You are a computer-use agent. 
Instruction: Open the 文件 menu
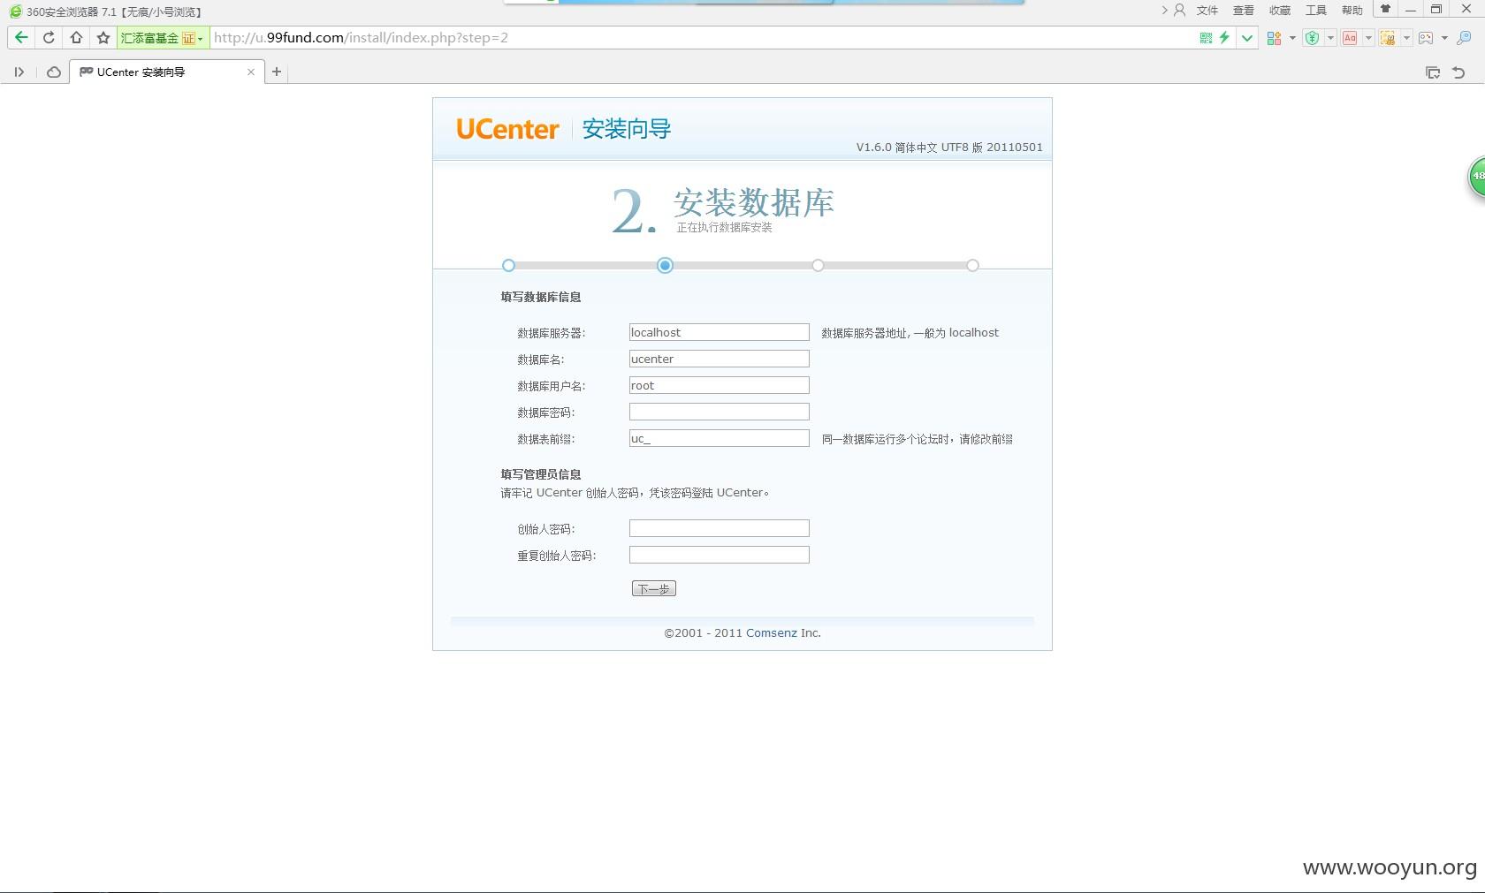click(x=1207, y=11)
